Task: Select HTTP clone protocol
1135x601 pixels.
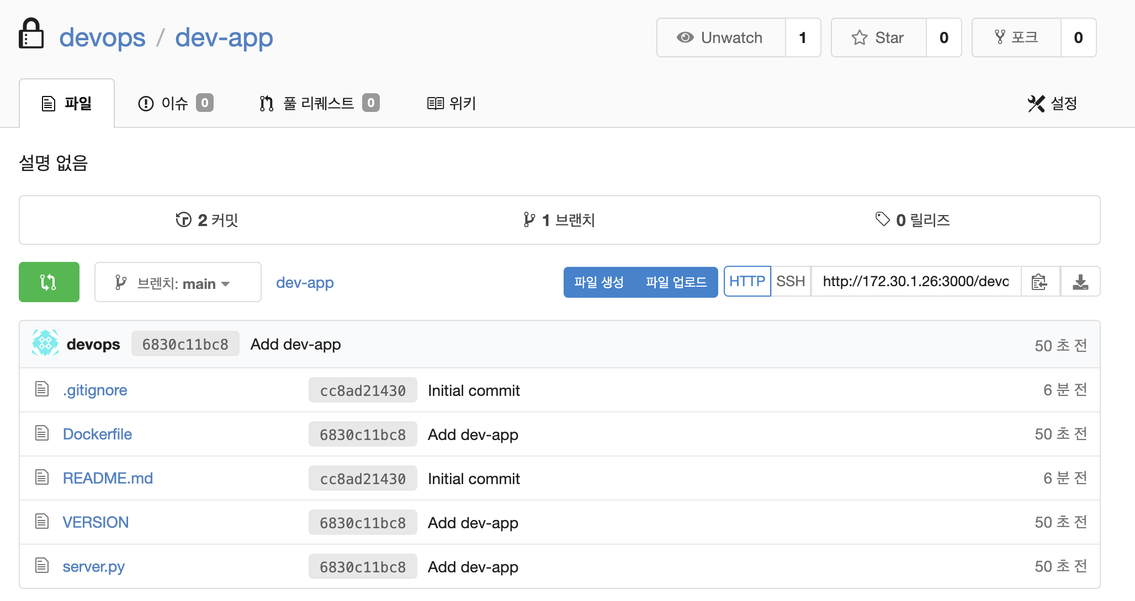Action: 747,281
